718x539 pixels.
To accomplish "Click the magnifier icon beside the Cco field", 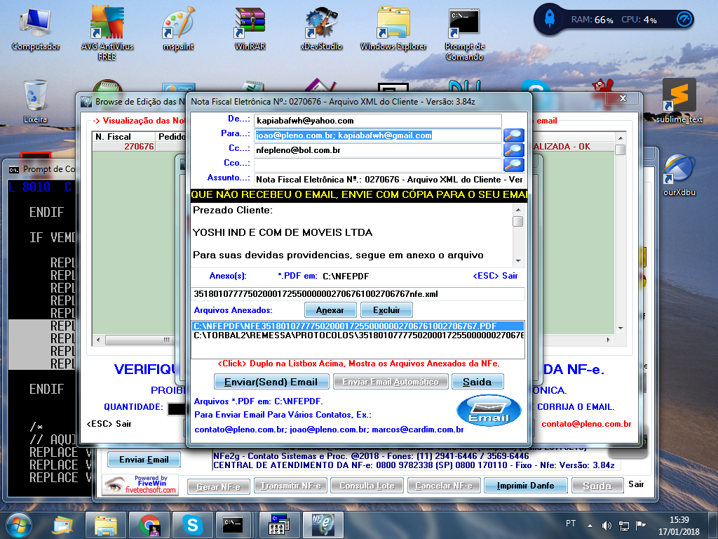I will 513,165.
